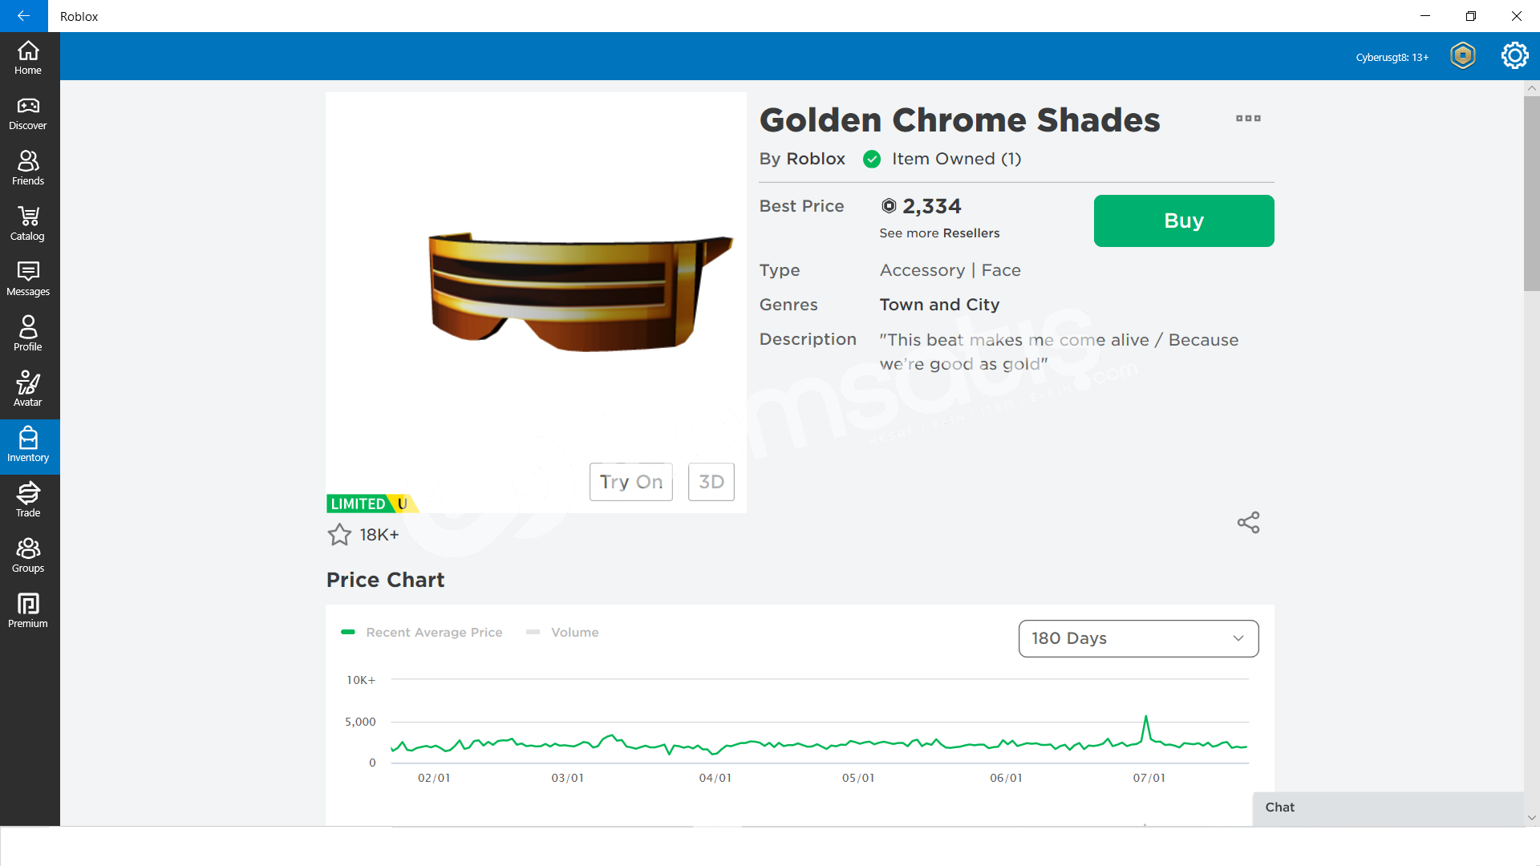Toggle Recent Average Price legend series
The image size is (1540, 866).
point(422,633)
